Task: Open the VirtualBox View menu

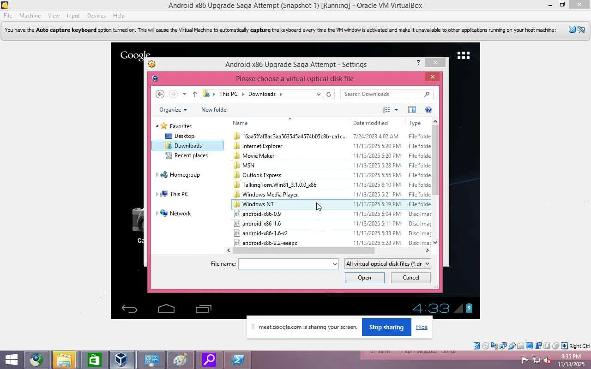Action: click(x=54, y=16)
